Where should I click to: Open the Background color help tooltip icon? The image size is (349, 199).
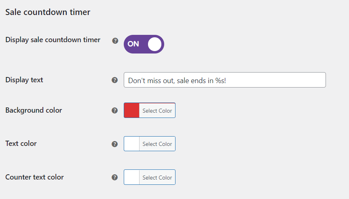(115, 110)
